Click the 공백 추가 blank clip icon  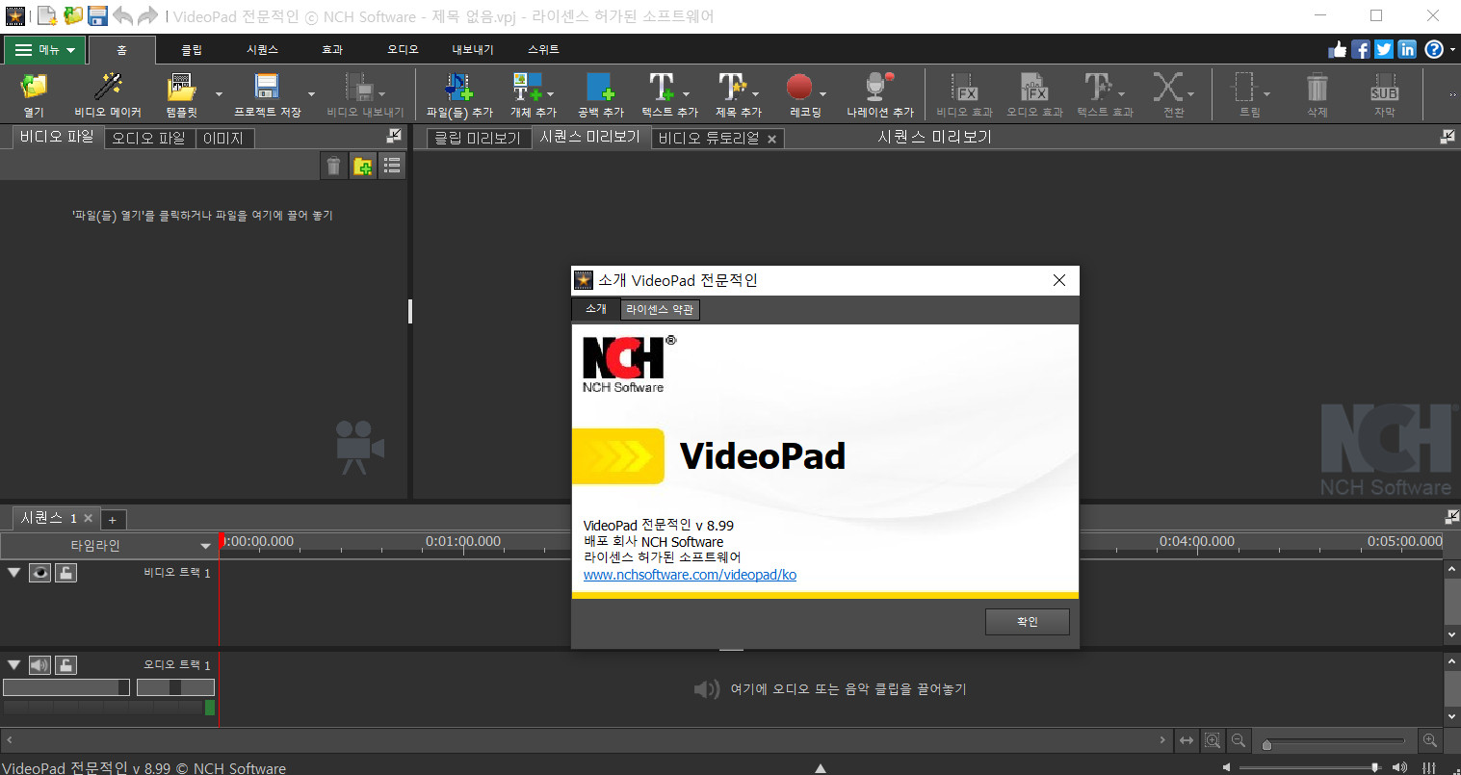[x=600, y=88]
